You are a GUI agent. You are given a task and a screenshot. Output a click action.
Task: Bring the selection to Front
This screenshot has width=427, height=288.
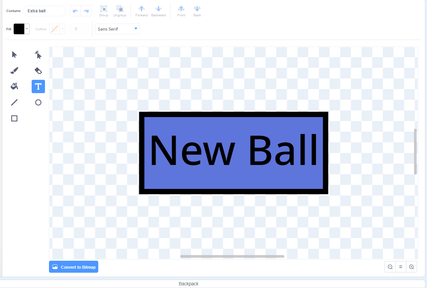click(181, 11)
